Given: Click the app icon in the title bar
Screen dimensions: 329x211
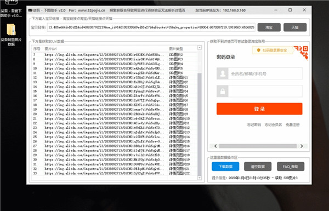Looking at the screenshot, I should tap(30, 10).
